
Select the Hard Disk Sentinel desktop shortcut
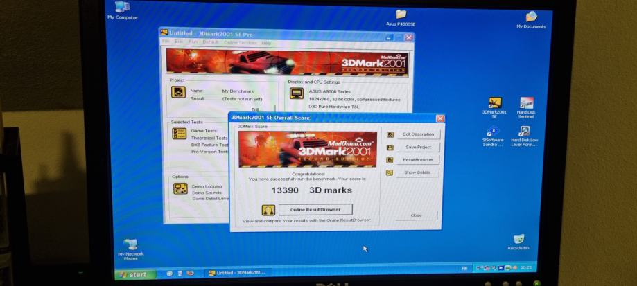526,107
